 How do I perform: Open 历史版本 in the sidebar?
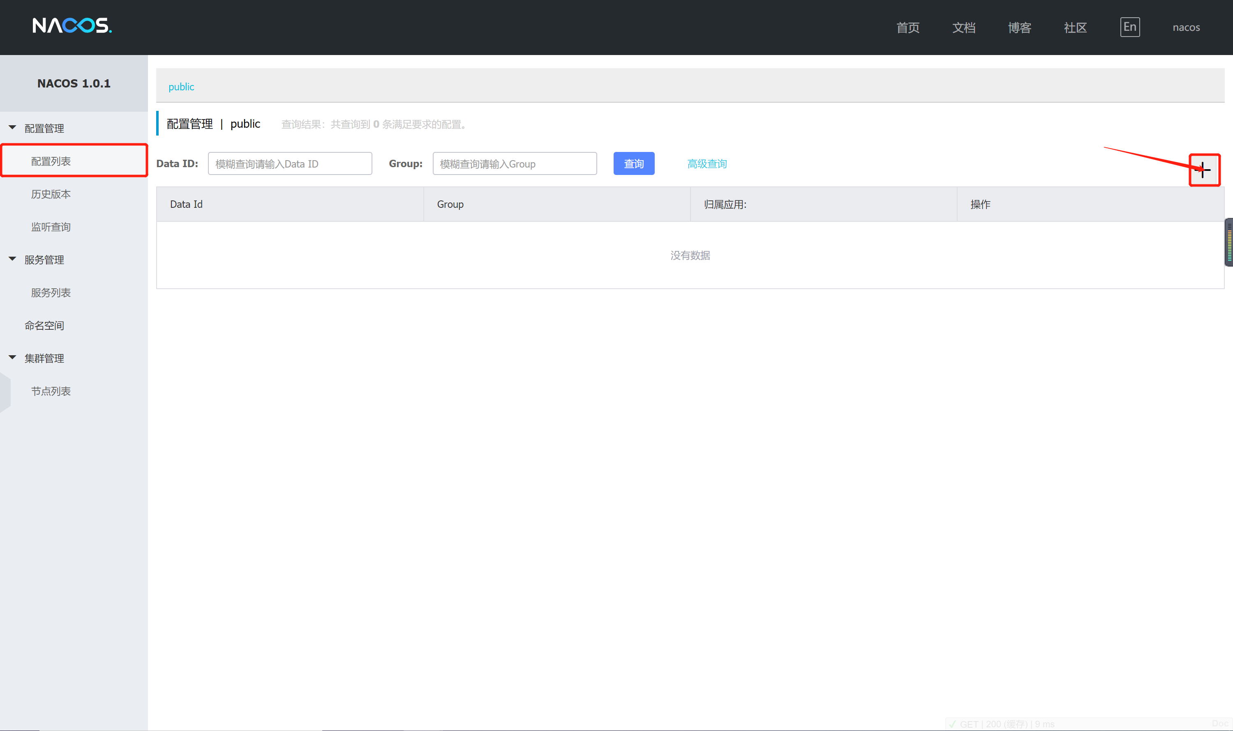tap(51, 194)
